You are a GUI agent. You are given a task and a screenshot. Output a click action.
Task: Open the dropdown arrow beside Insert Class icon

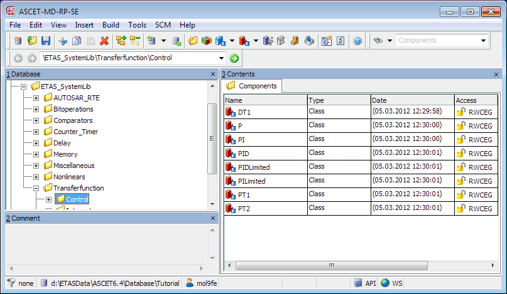pos(256,41)
